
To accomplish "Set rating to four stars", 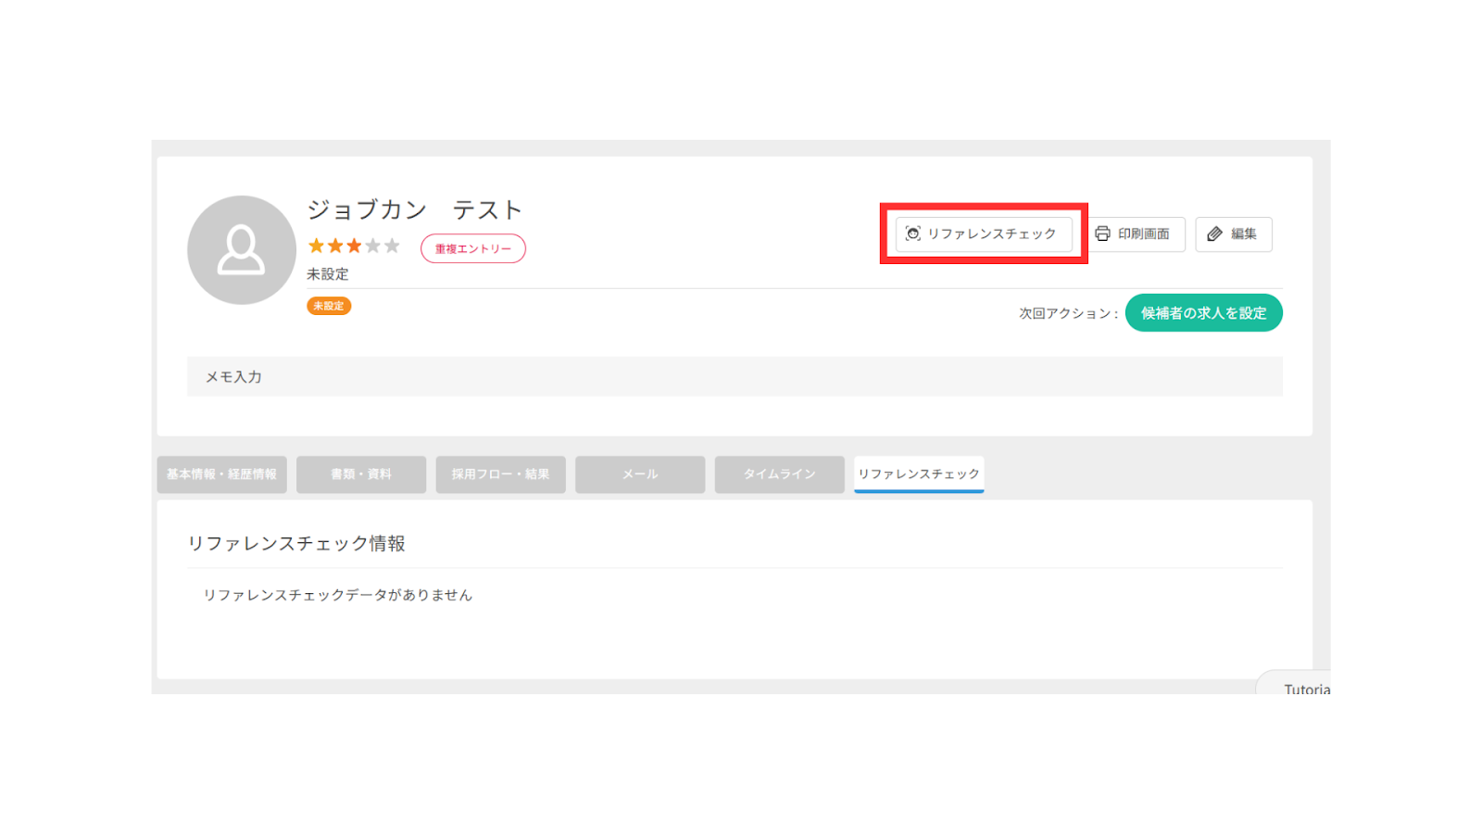I will click(x=373, y=246).
